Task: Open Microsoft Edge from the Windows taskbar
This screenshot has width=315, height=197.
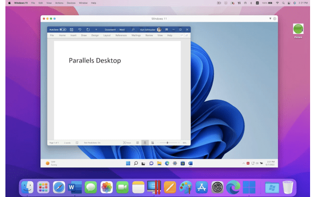Action: [x=167, y=163]
